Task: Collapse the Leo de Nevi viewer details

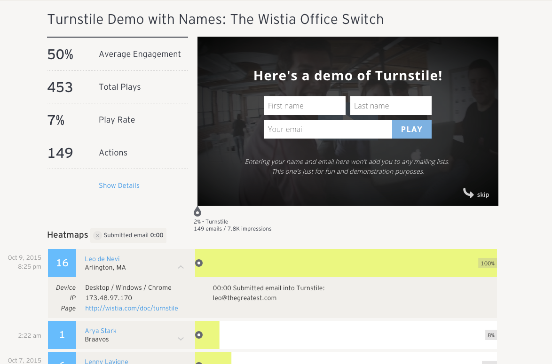Action: [181, 267]
